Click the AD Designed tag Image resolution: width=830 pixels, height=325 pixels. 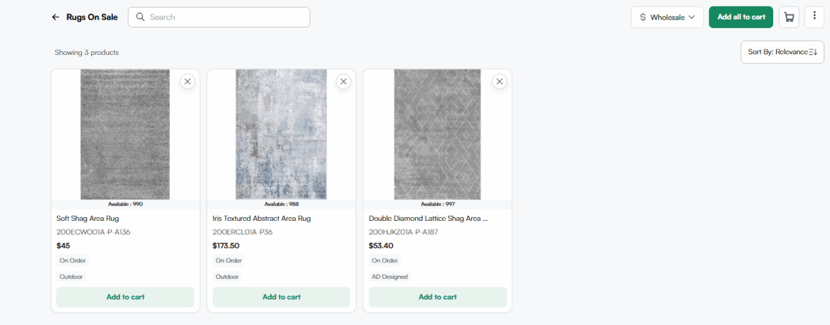point(389,277)
